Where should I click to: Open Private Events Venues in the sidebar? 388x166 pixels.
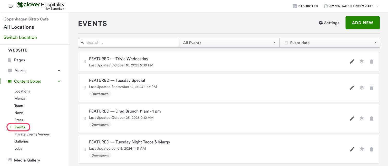click(x=32, y=134)
